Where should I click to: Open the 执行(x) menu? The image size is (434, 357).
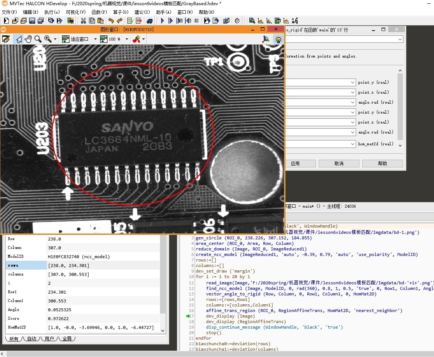(52, 12)
